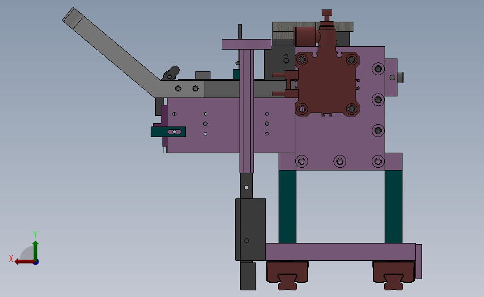Select the purple vertical rail in the middle

click(247, 111)
